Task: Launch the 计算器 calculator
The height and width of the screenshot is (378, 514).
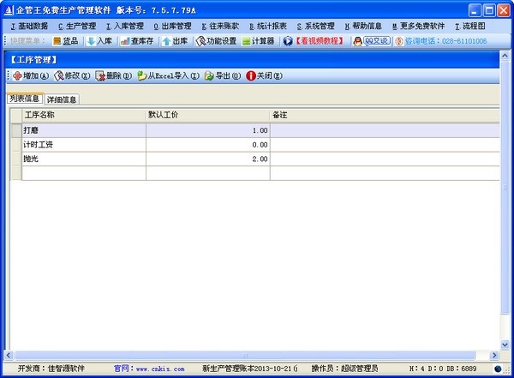Action: tap(258, 41)
